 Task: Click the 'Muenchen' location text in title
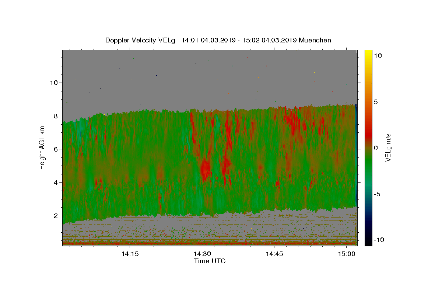pos(315,40)
